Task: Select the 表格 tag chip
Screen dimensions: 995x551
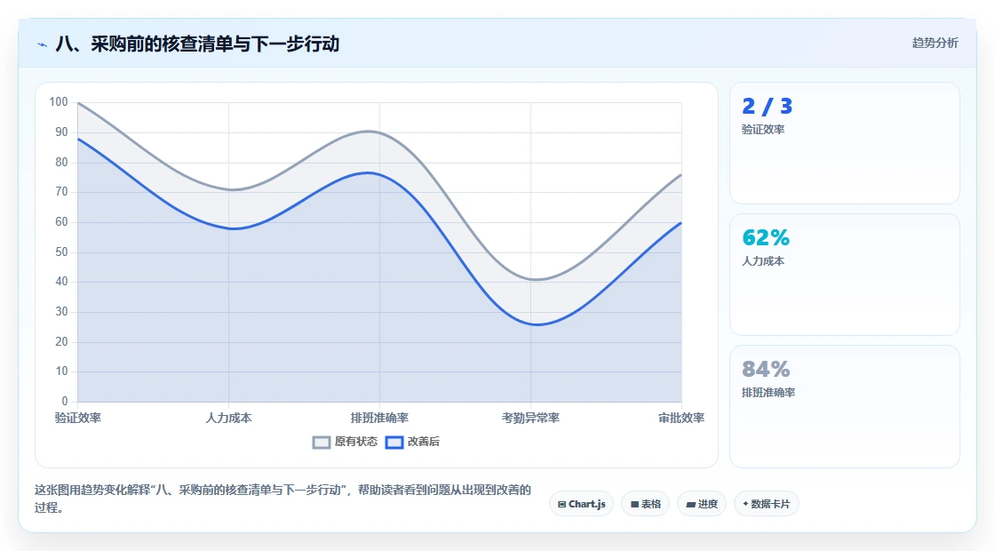Action: click(x=645, y=504)
